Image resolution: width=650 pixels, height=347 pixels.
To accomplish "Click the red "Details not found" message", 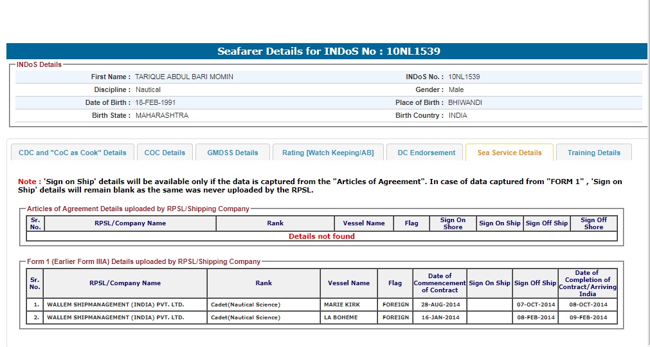I will [321, 236].
